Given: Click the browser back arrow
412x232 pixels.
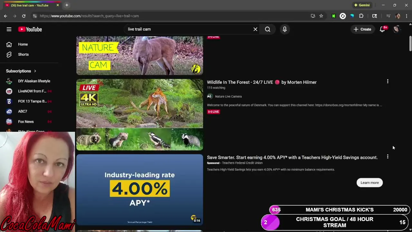Looking at the screenshot, I should pyautogui.click(x=5, y=16).
